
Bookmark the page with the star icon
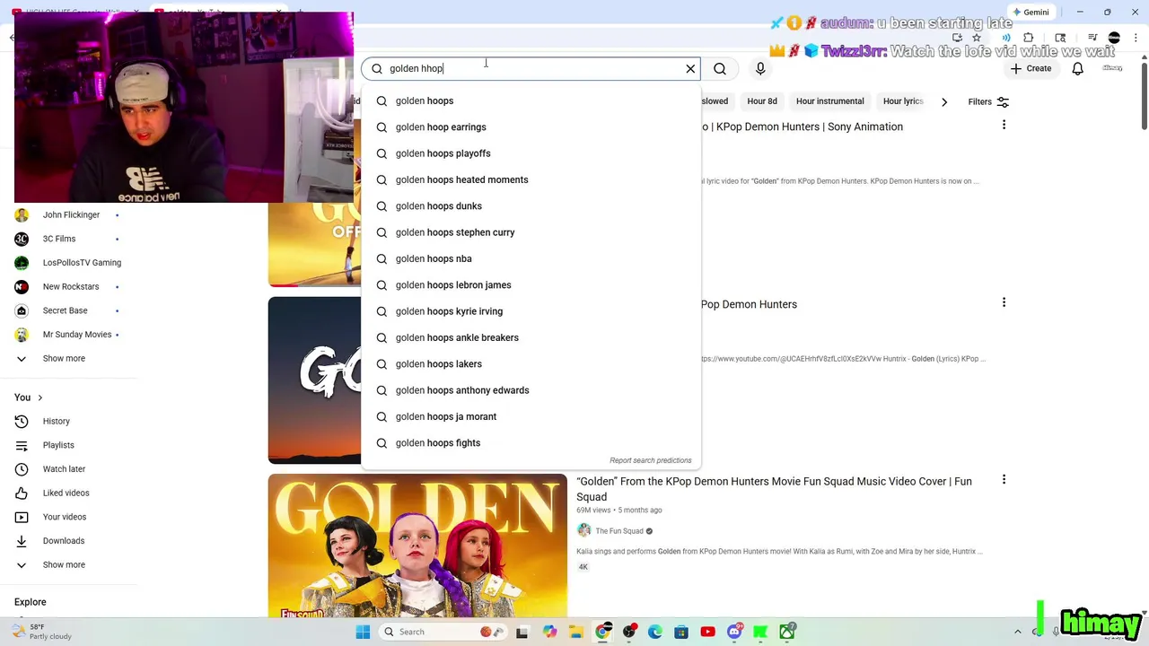977,38
